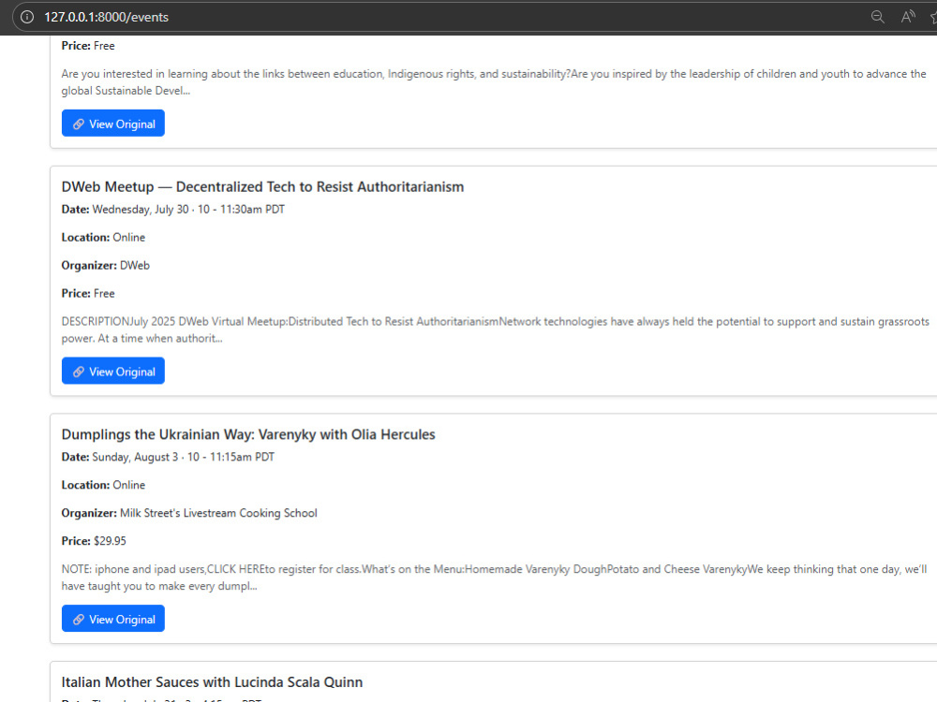Click the read aloud icon in address bar
This screenshot has width=937, height=702.
908,17
